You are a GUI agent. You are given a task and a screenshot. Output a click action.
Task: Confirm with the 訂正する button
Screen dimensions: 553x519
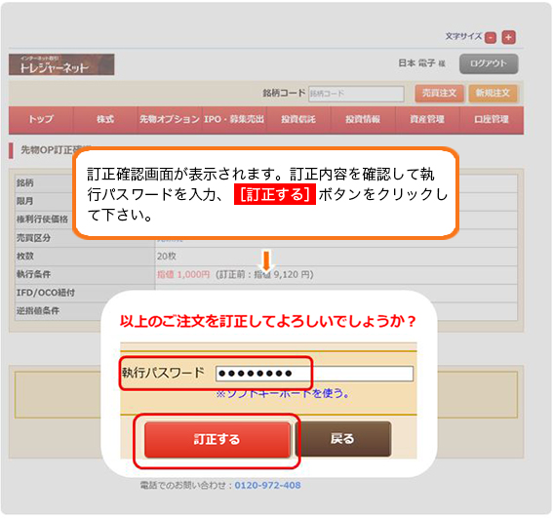[217, 440]
